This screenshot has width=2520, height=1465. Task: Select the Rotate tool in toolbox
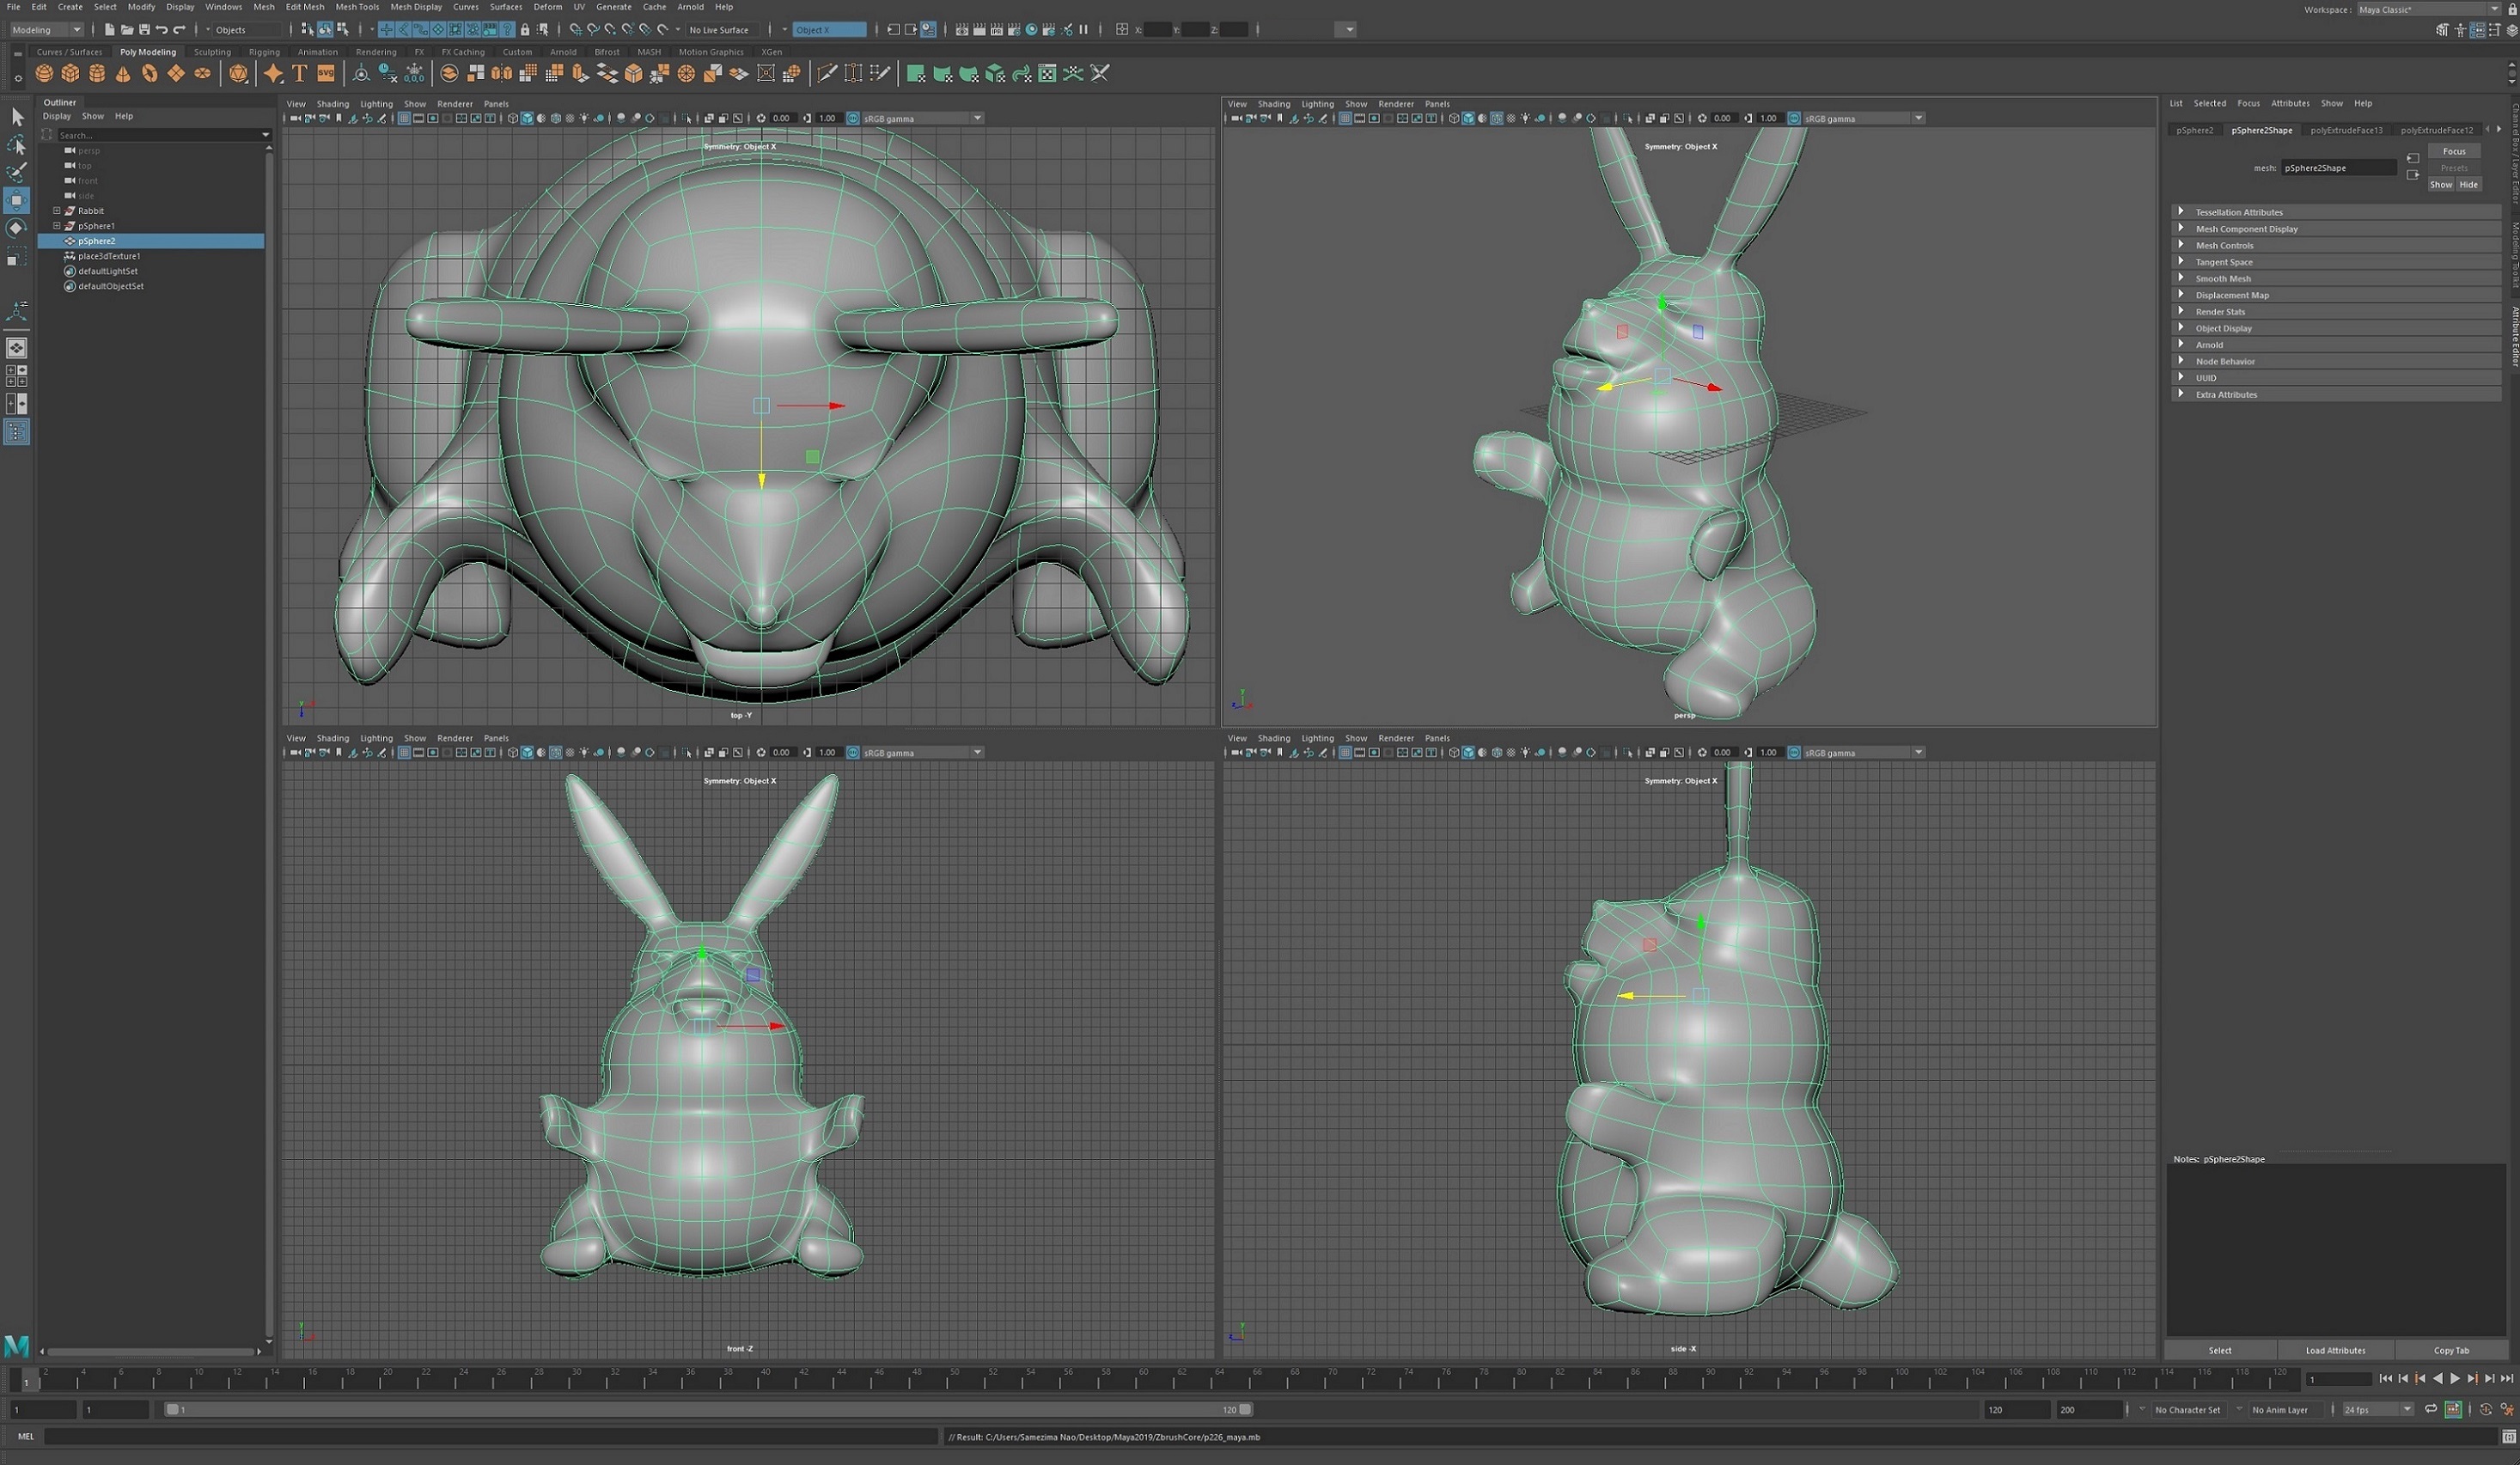click(16, 229)
